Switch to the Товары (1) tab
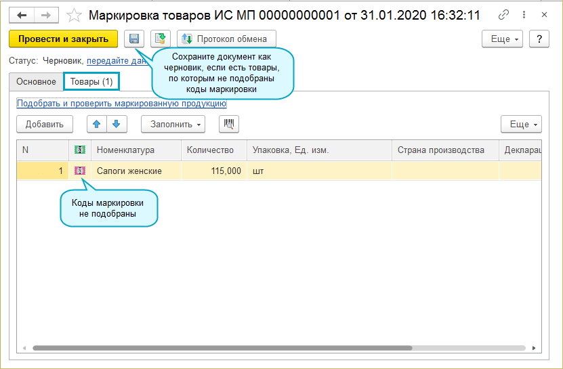 [91, 82]
